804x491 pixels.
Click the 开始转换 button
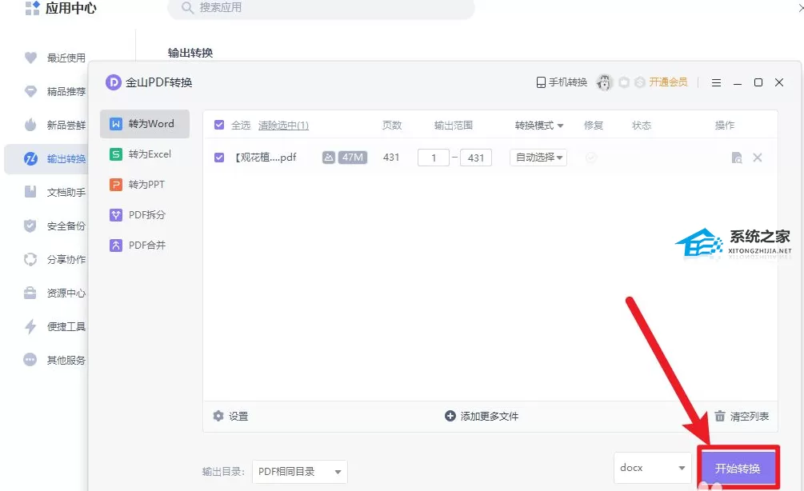click(x=738, y=468)
